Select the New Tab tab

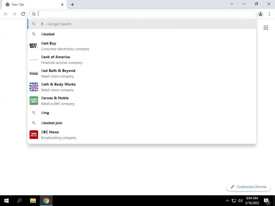[x=34, y=5]
